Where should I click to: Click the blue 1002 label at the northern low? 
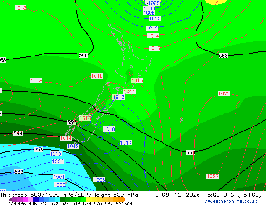point(154,3)
